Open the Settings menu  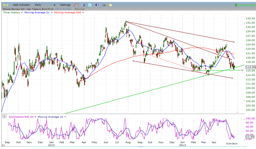click(x=65, y=5)
